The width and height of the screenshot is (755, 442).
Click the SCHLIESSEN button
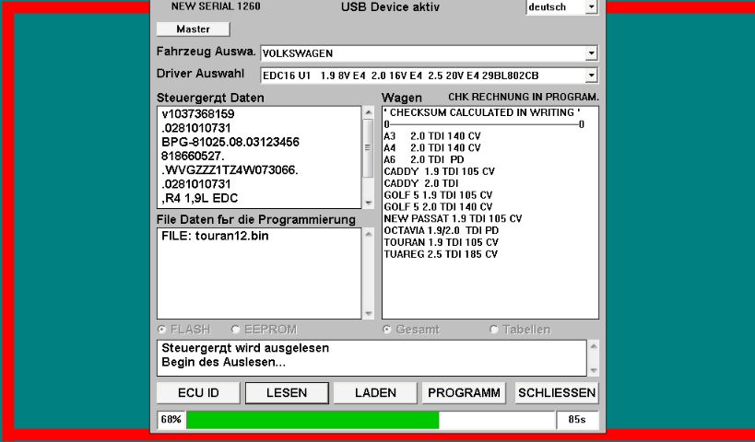tap(557, 393)
